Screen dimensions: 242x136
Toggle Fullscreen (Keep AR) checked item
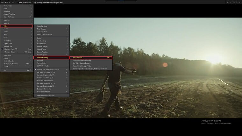(x=17, y=49)
